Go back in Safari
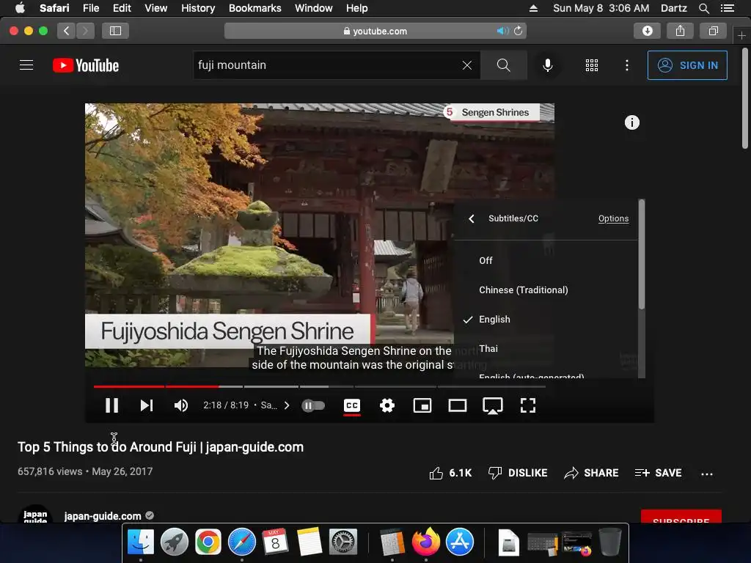The width and height of the screenshot is (751, 563). point(67,31)
